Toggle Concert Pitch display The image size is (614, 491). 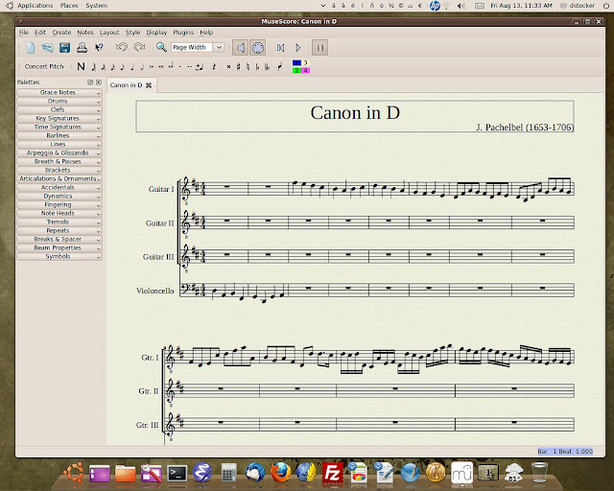(x=44, y=66)
